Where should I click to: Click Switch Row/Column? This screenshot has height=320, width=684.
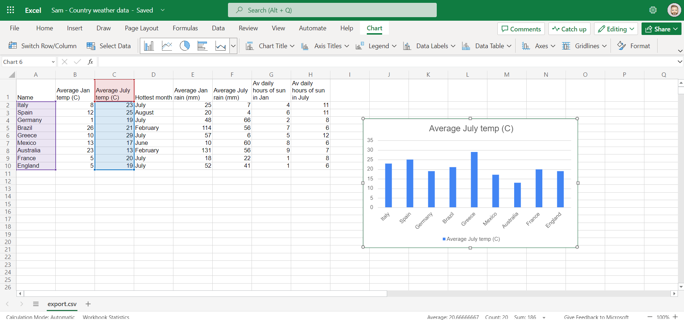43,46
